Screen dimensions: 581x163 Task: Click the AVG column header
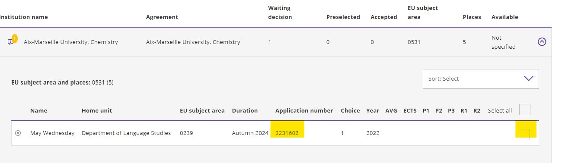(391, 111)
